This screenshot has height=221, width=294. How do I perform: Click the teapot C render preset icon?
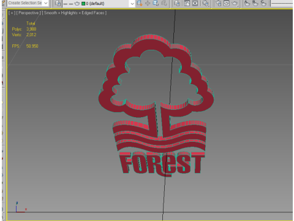(263, 3)
